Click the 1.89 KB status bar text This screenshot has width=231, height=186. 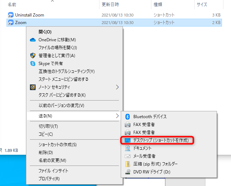pos(11,150)
